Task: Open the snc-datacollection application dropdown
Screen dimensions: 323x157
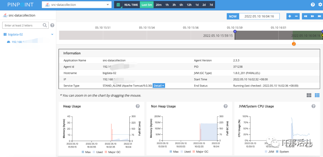Action: pyautogui.click(x=77, y=5)
